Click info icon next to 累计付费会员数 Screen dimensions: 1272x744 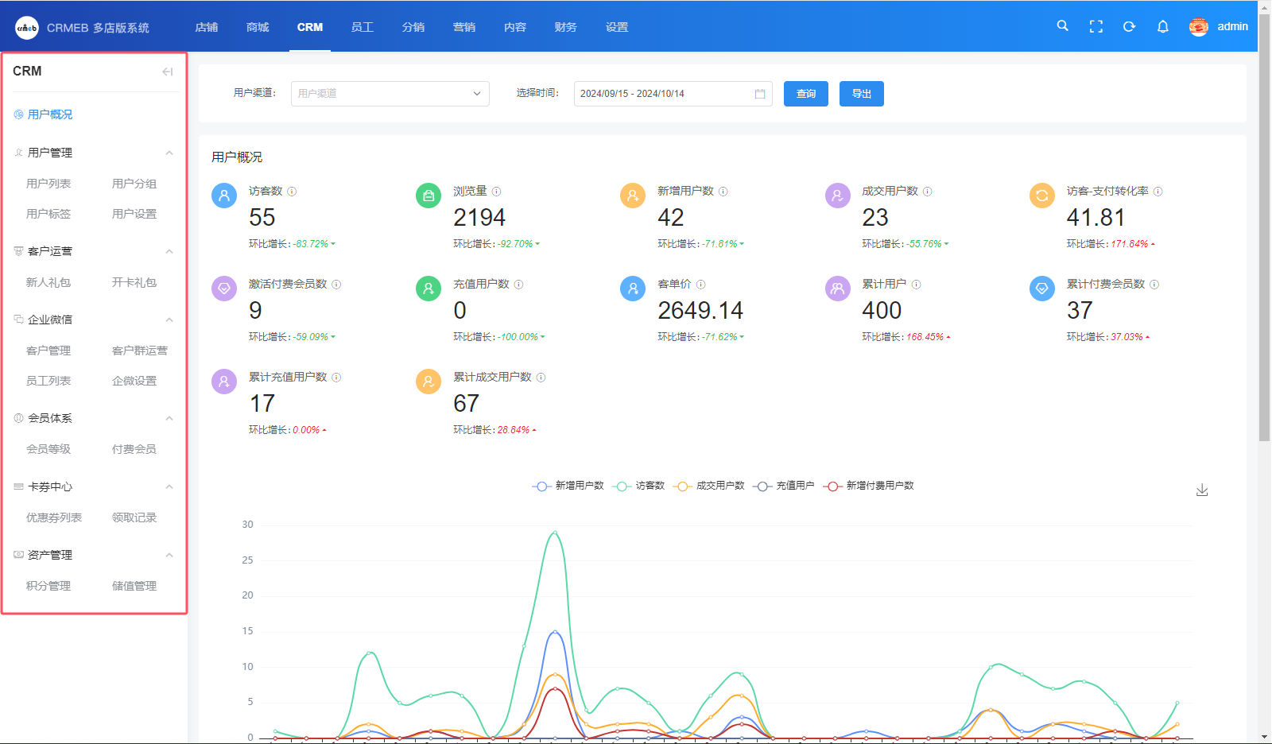pos(1154,285)
